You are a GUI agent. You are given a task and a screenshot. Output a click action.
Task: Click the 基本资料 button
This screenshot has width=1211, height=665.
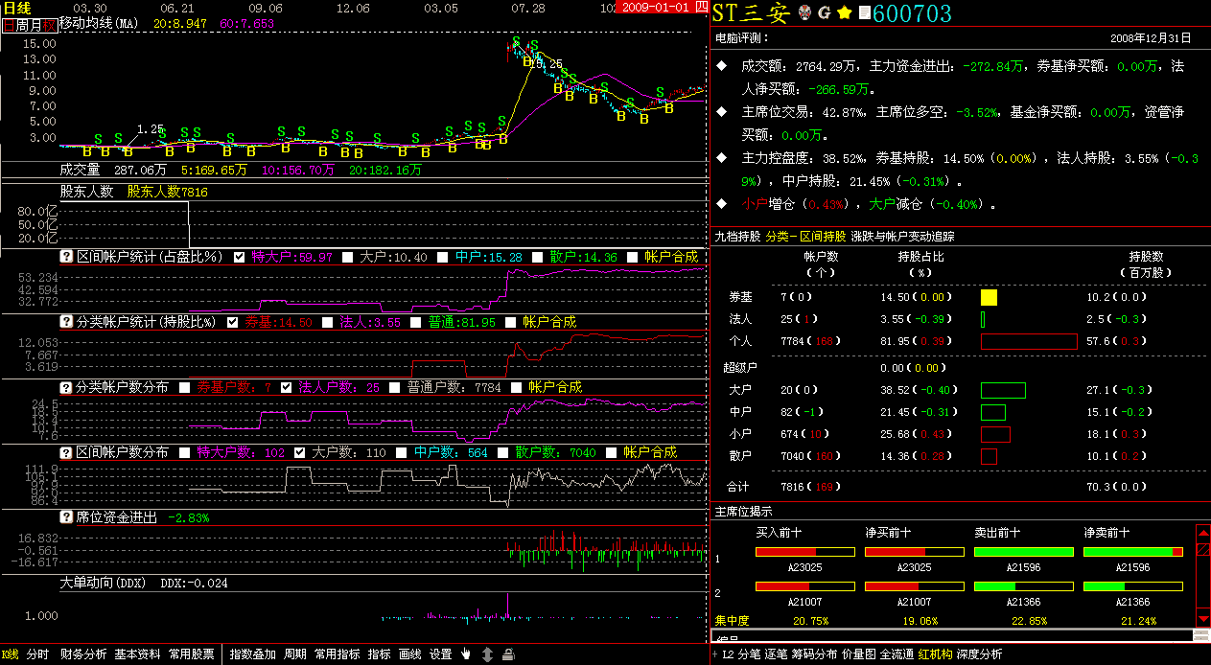[x=137, y=654]
